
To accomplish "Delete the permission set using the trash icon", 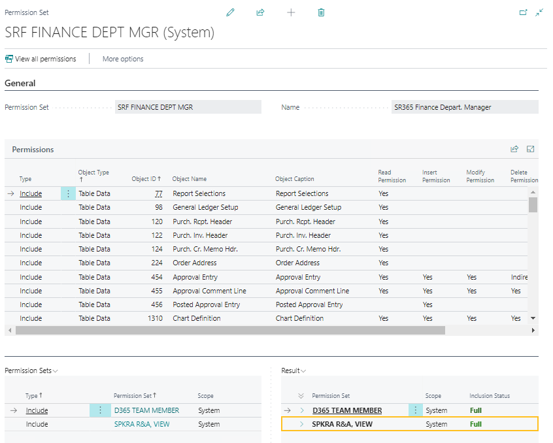I will [x=321, y=12].
